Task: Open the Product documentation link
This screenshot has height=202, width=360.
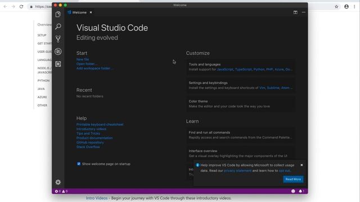Action: pyautogui.click(x=94, y=138)
